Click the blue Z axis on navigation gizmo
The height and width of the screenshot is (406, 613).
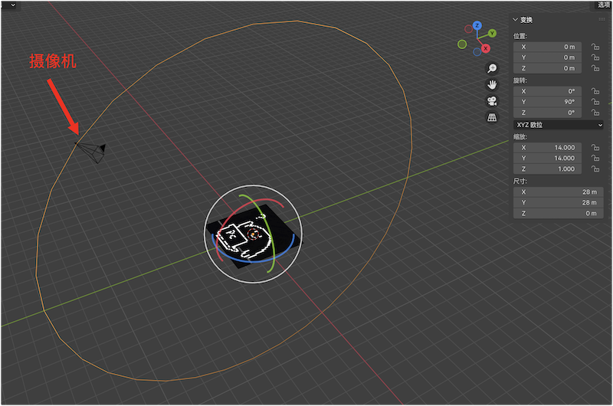pyautogui.click(x=477, y=25)
